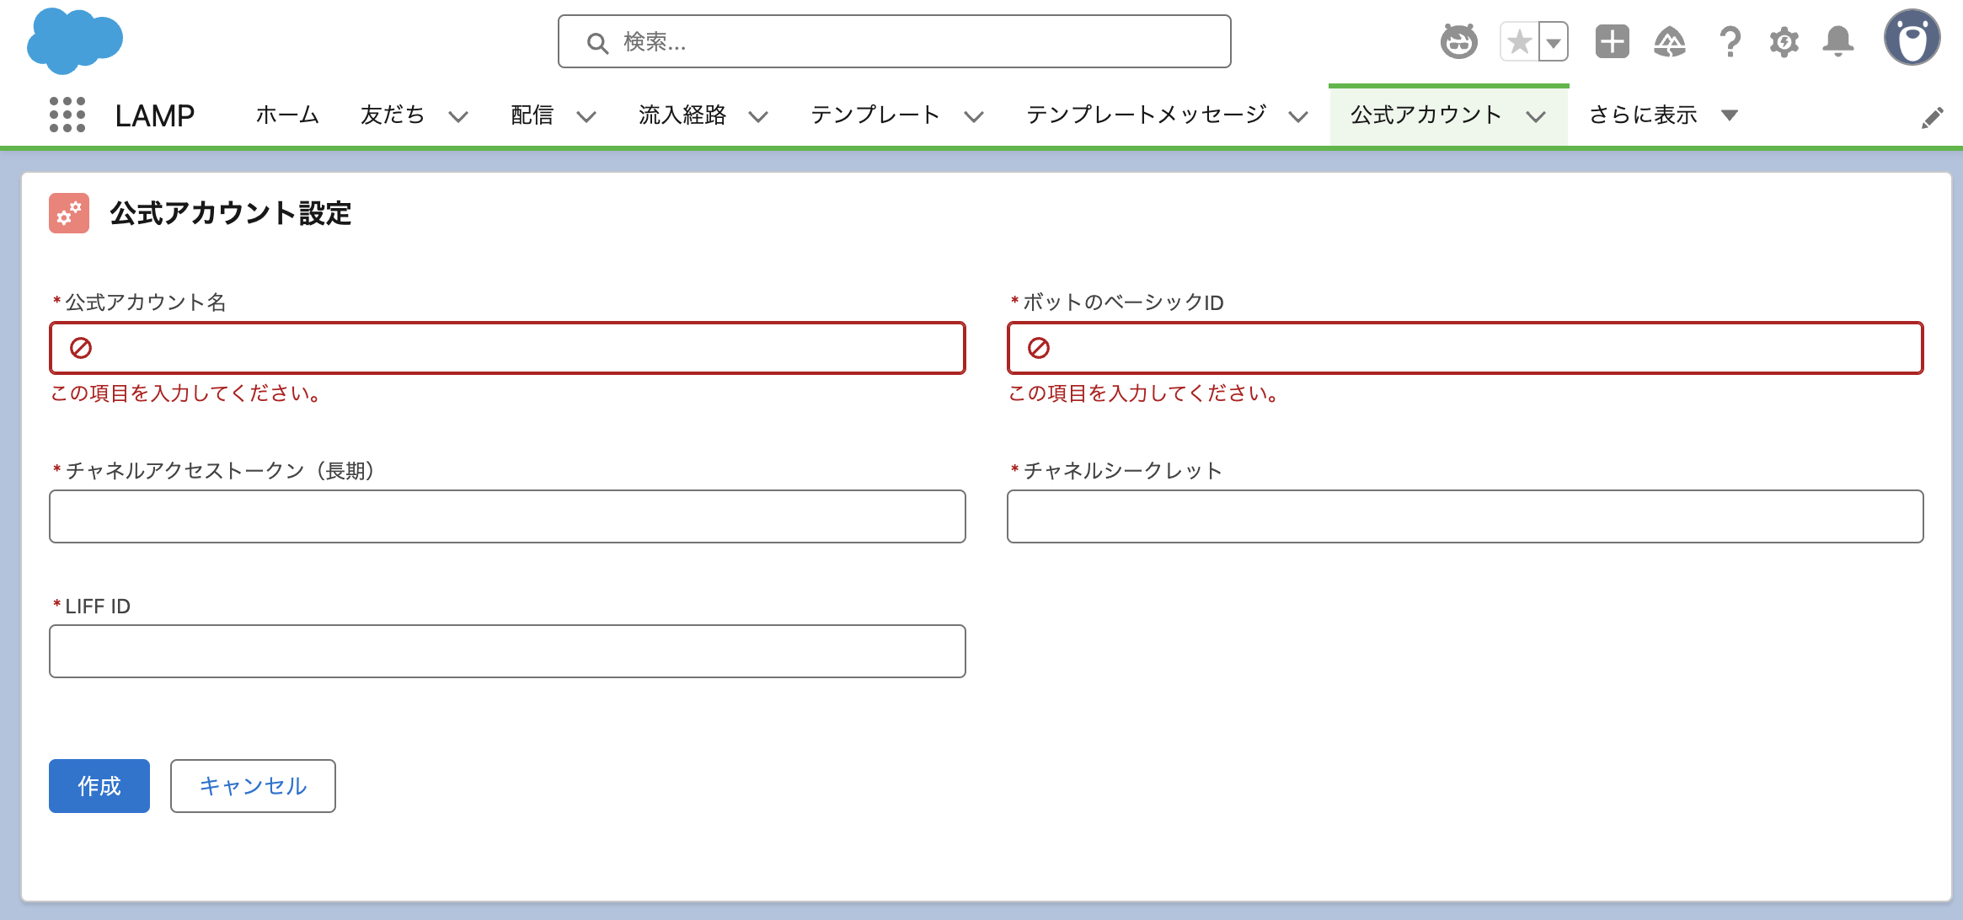Open the help question mark icon
The image size is (1963, 920).
pyautogui.click(x=1729, y=41)
